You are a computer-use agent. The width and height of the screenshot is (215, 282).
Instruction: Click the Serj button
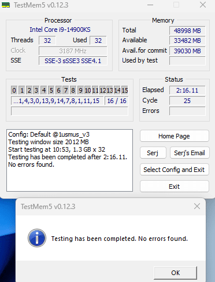pos(153,153)
